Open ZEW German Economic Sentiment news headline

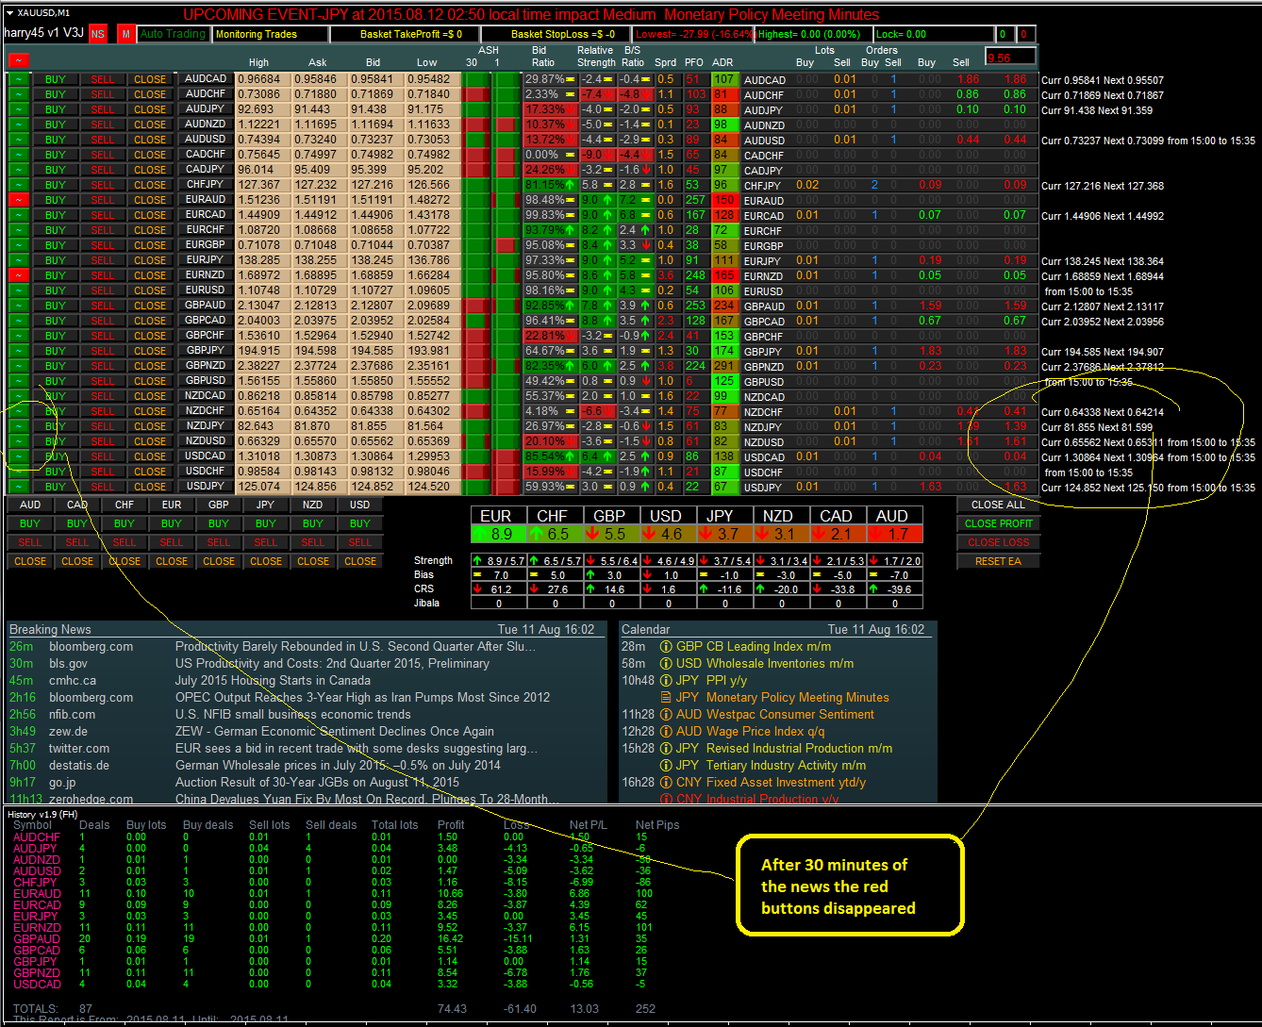[x=335, y=732]
